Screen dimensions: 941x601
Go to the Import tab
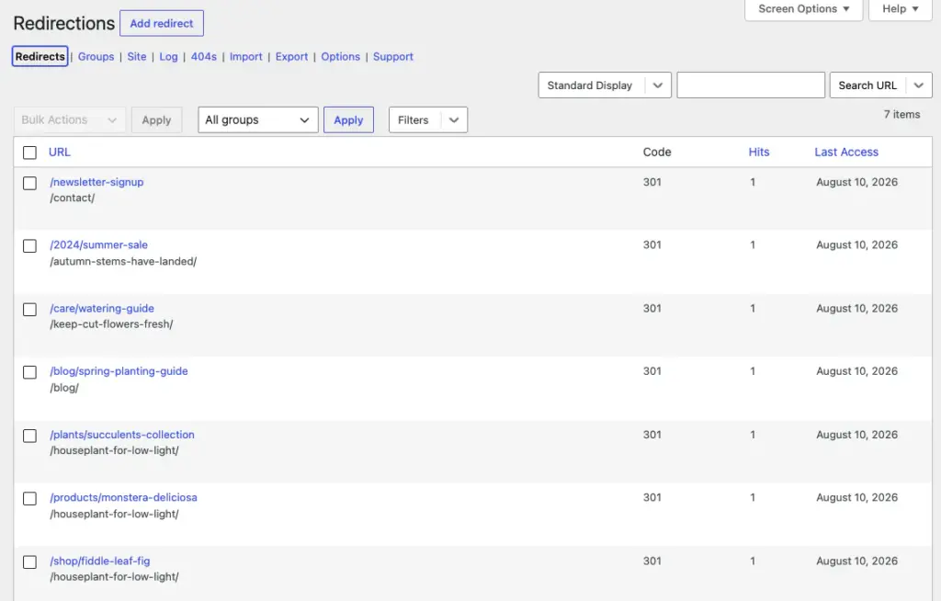pyautogui.click(x=246, y=56)
